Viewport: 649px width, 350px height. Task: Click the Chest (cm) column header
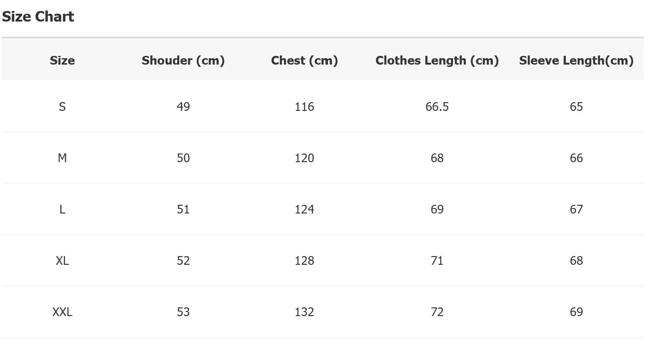pyautogui.click(x=305, y=60)
